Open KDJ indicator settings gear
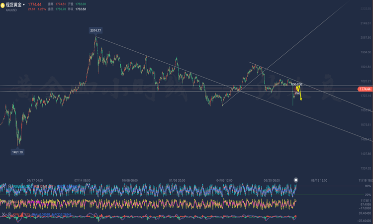The height and width of the screenshot is (224, 373). 9,202
